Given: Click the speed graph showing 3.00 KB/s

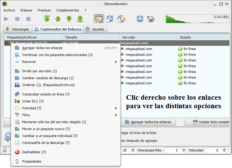Looking at the screenshot, I should pos(198,19).
